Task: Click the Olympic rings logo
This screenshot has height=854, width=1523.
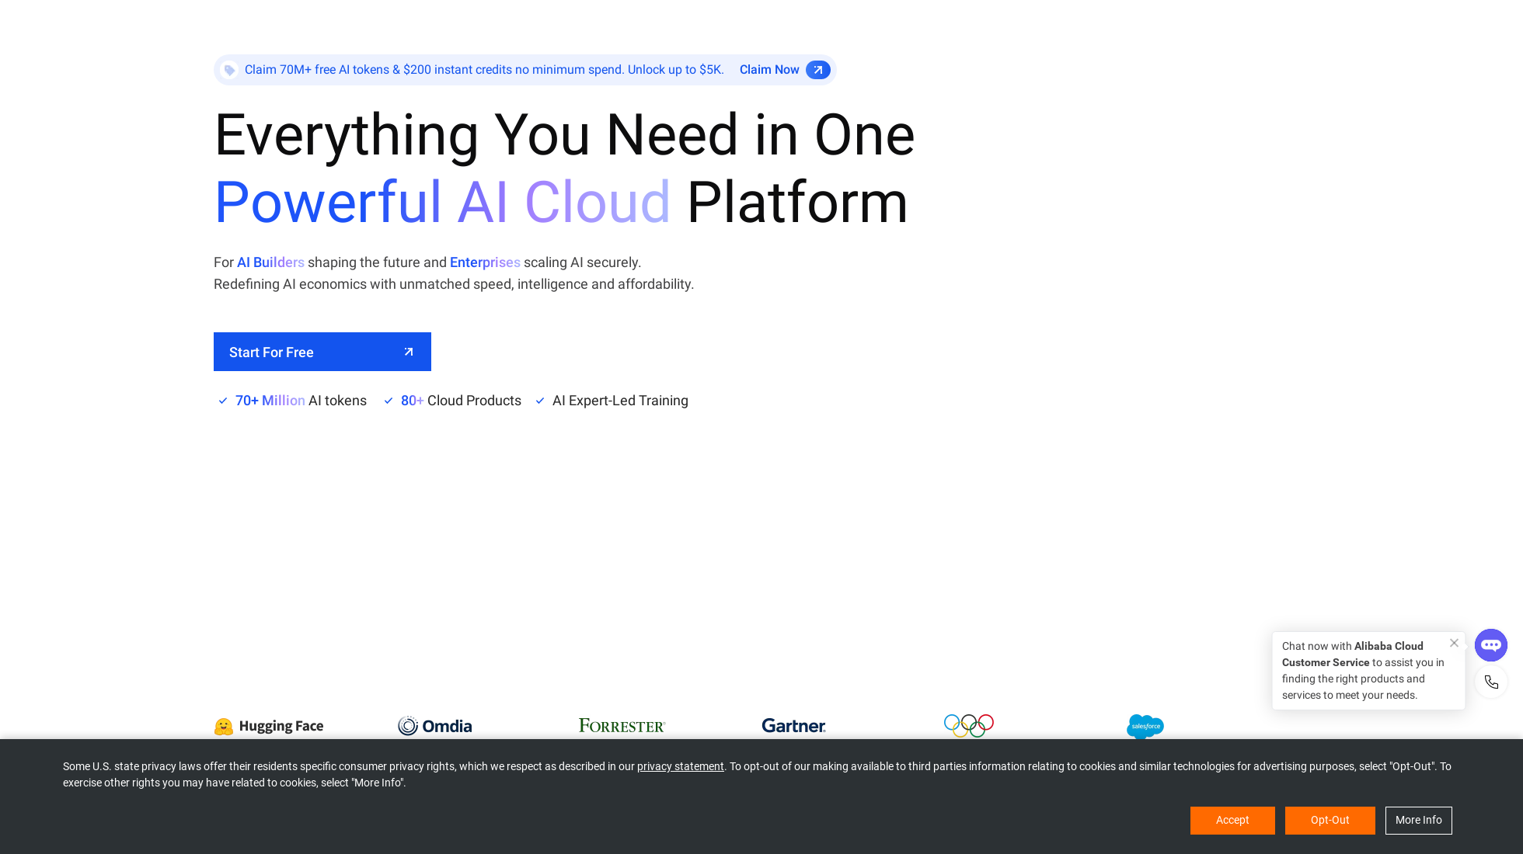Action: (x=968, y=726)
